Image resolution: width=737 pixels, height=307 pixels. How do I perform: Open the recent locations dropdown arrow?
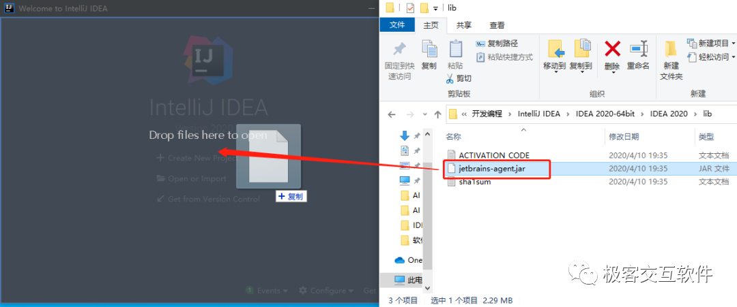pos(424,114)
